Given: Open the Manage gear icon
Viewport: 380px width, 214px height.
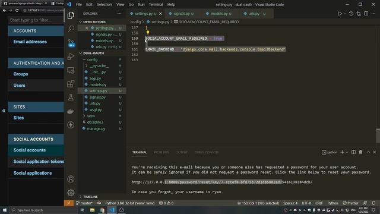Looking at the screenshot, I should [x=71, y=193].
